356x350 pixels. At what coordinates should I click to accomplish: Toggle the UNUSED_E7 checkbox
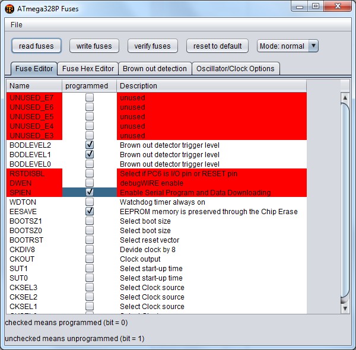click(90, 97)
